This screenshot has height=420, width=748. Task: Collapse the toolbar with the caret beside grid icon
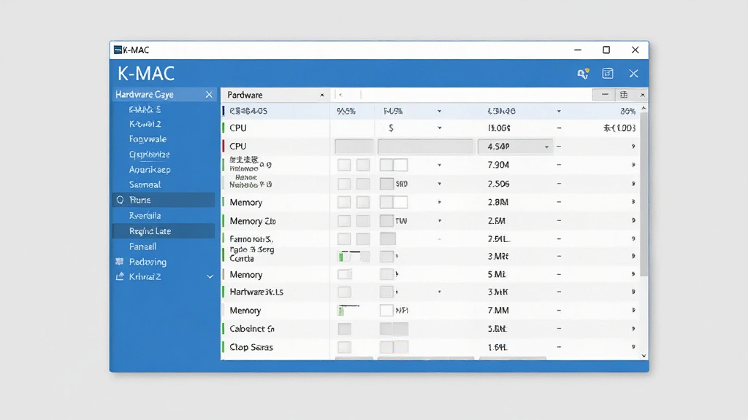643,95
